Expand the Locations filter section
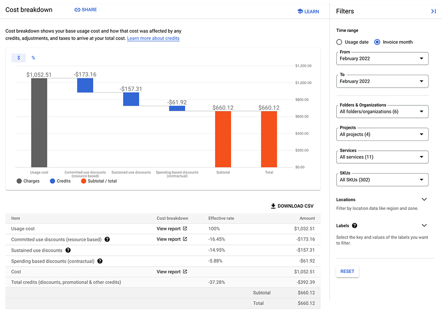The image size is (442, 324). pyautogui.click(x=424, y=200)
